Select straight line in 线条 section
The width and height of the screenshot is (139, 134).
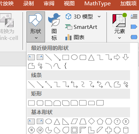click(x=31, y=84)
